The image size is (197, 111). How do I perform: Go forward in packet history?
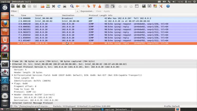coord(83,6)
